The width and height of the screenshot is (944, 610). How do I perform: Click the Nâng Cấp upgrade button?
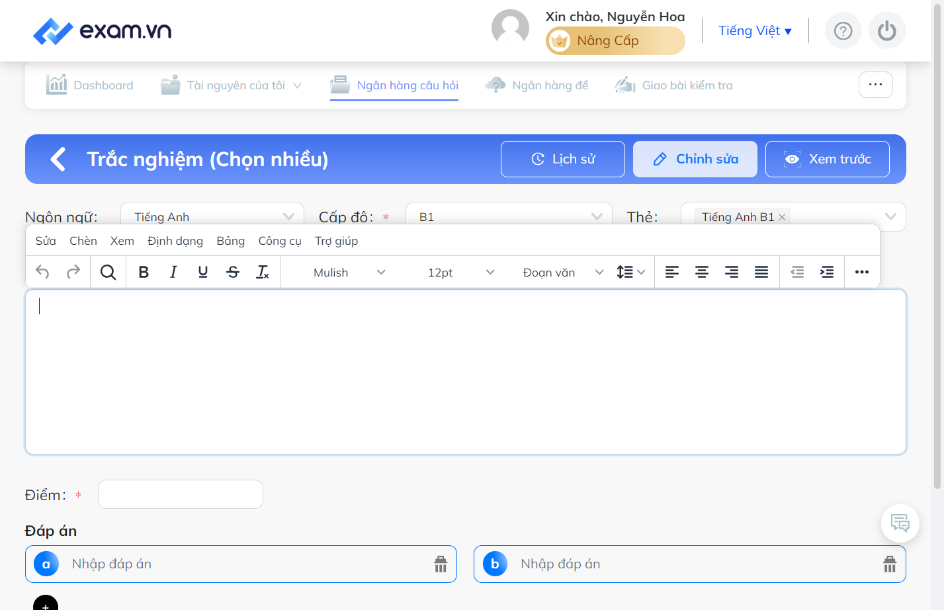click(x=615, y=41)
